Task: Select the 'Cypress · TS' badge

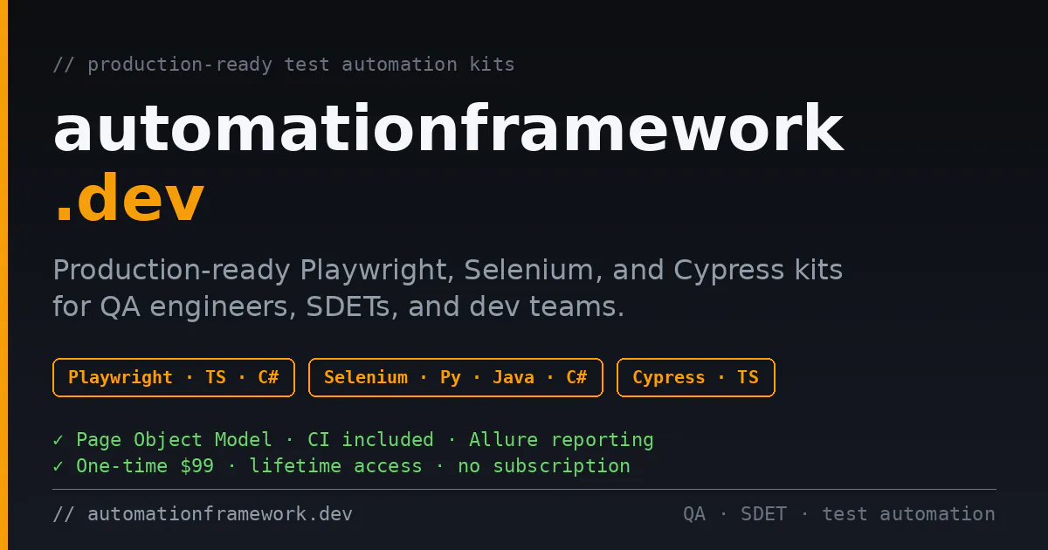Action: [696, 377]
